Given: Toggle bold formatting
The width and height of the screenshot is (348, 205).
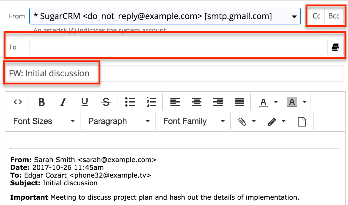Looking at the screenshot, I should (x=41, y=102).
